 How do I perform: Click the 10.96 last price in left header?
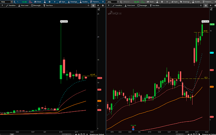(24, 2)
